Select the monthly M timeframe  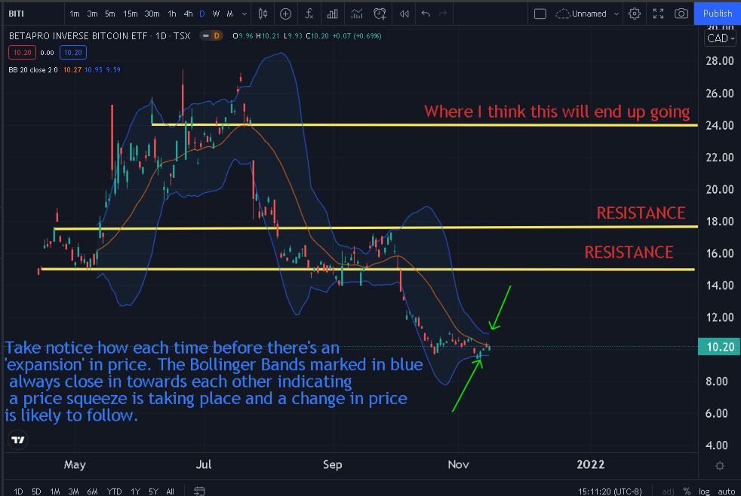pos(229,14)
